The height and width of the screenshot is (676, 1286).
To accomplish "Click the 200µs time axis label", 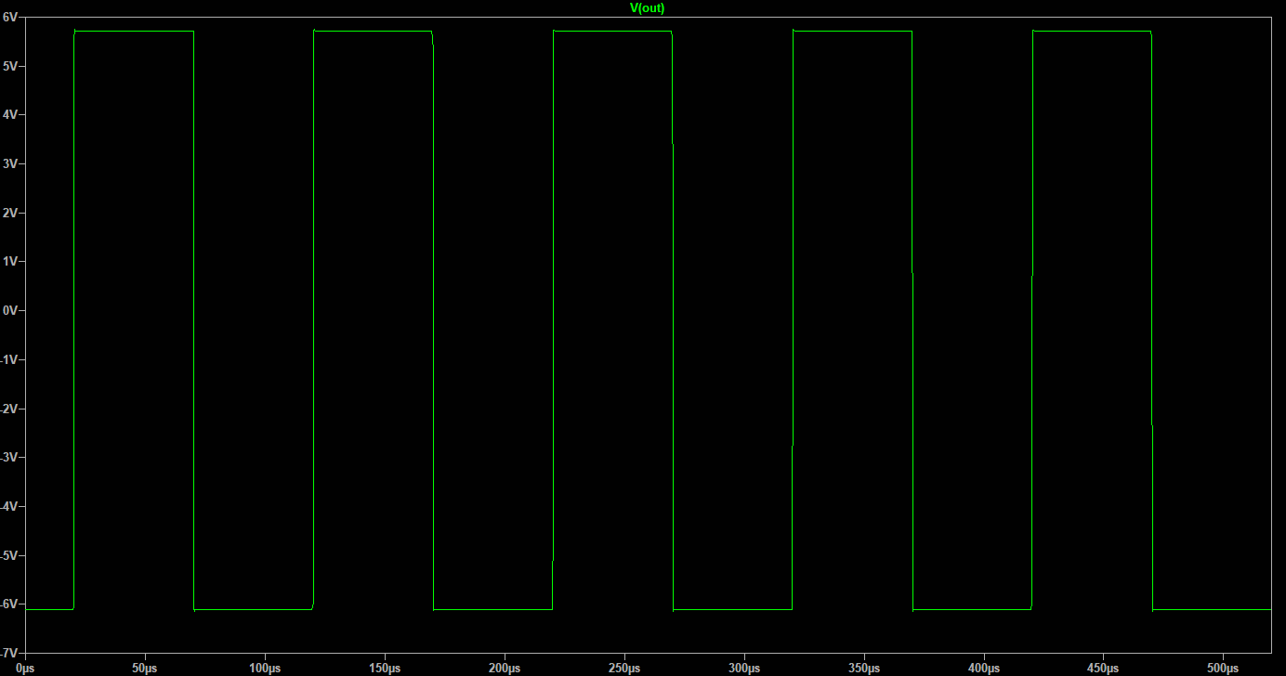I will 505,669.
